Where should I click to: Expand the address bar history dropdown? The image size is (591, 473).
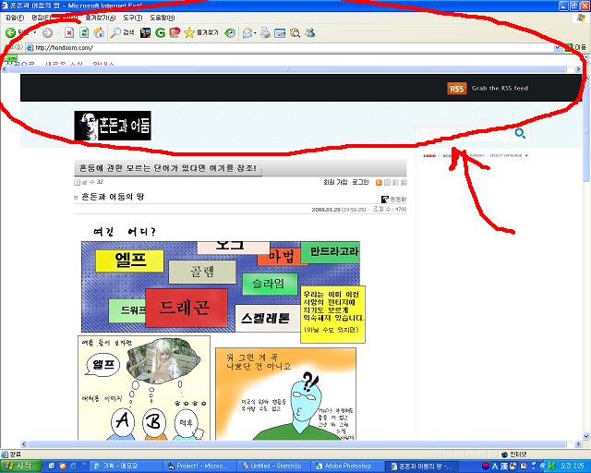(x=558, y=48)
